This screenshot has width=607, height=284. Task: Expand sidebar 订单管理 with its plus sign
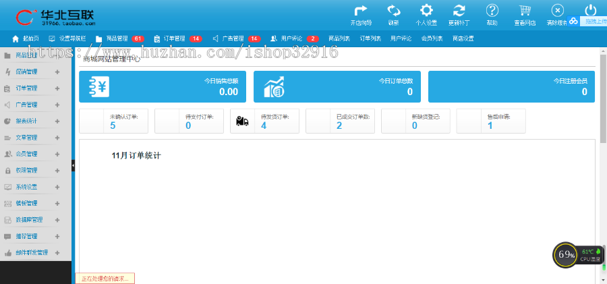tap(57, 88)
